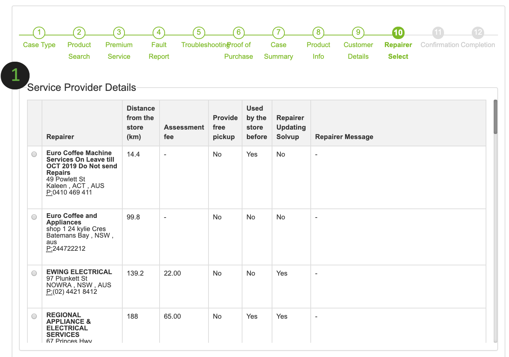Image resolution: width=509 pixels, height=357 pixels.
Task: Click phone number 0410 469 411
Action: (x=72, y=192)
